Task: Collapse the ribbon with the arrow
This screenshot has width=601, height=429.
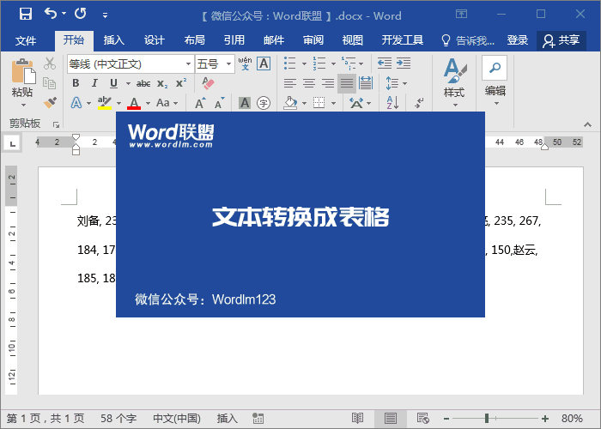Action: (x=587, y=124)
